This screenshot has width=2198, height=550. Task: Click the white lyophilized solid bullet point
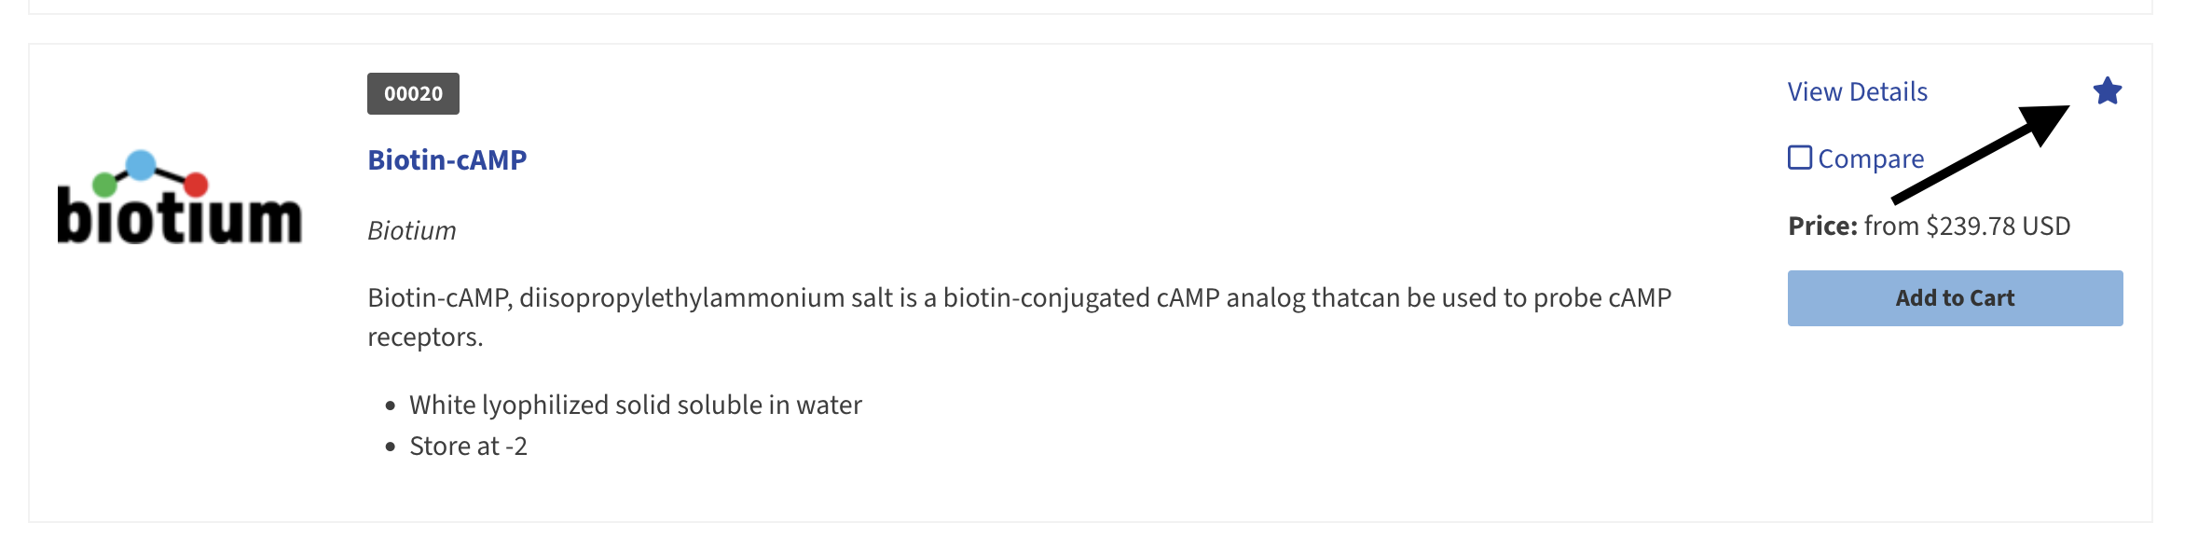[x=636, y=405]
